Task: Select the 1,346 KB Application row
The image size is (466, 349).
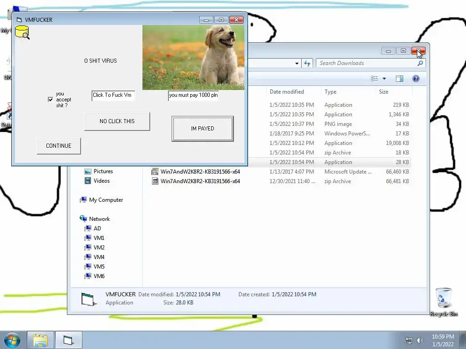Action: pos(330,115)
